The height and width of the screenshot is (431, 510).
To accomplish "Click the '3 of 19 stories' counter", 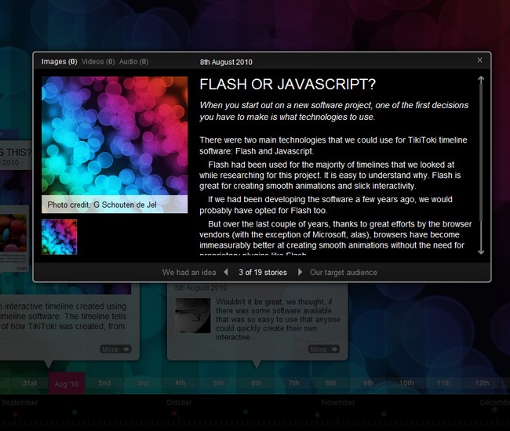I will (263, 272).
